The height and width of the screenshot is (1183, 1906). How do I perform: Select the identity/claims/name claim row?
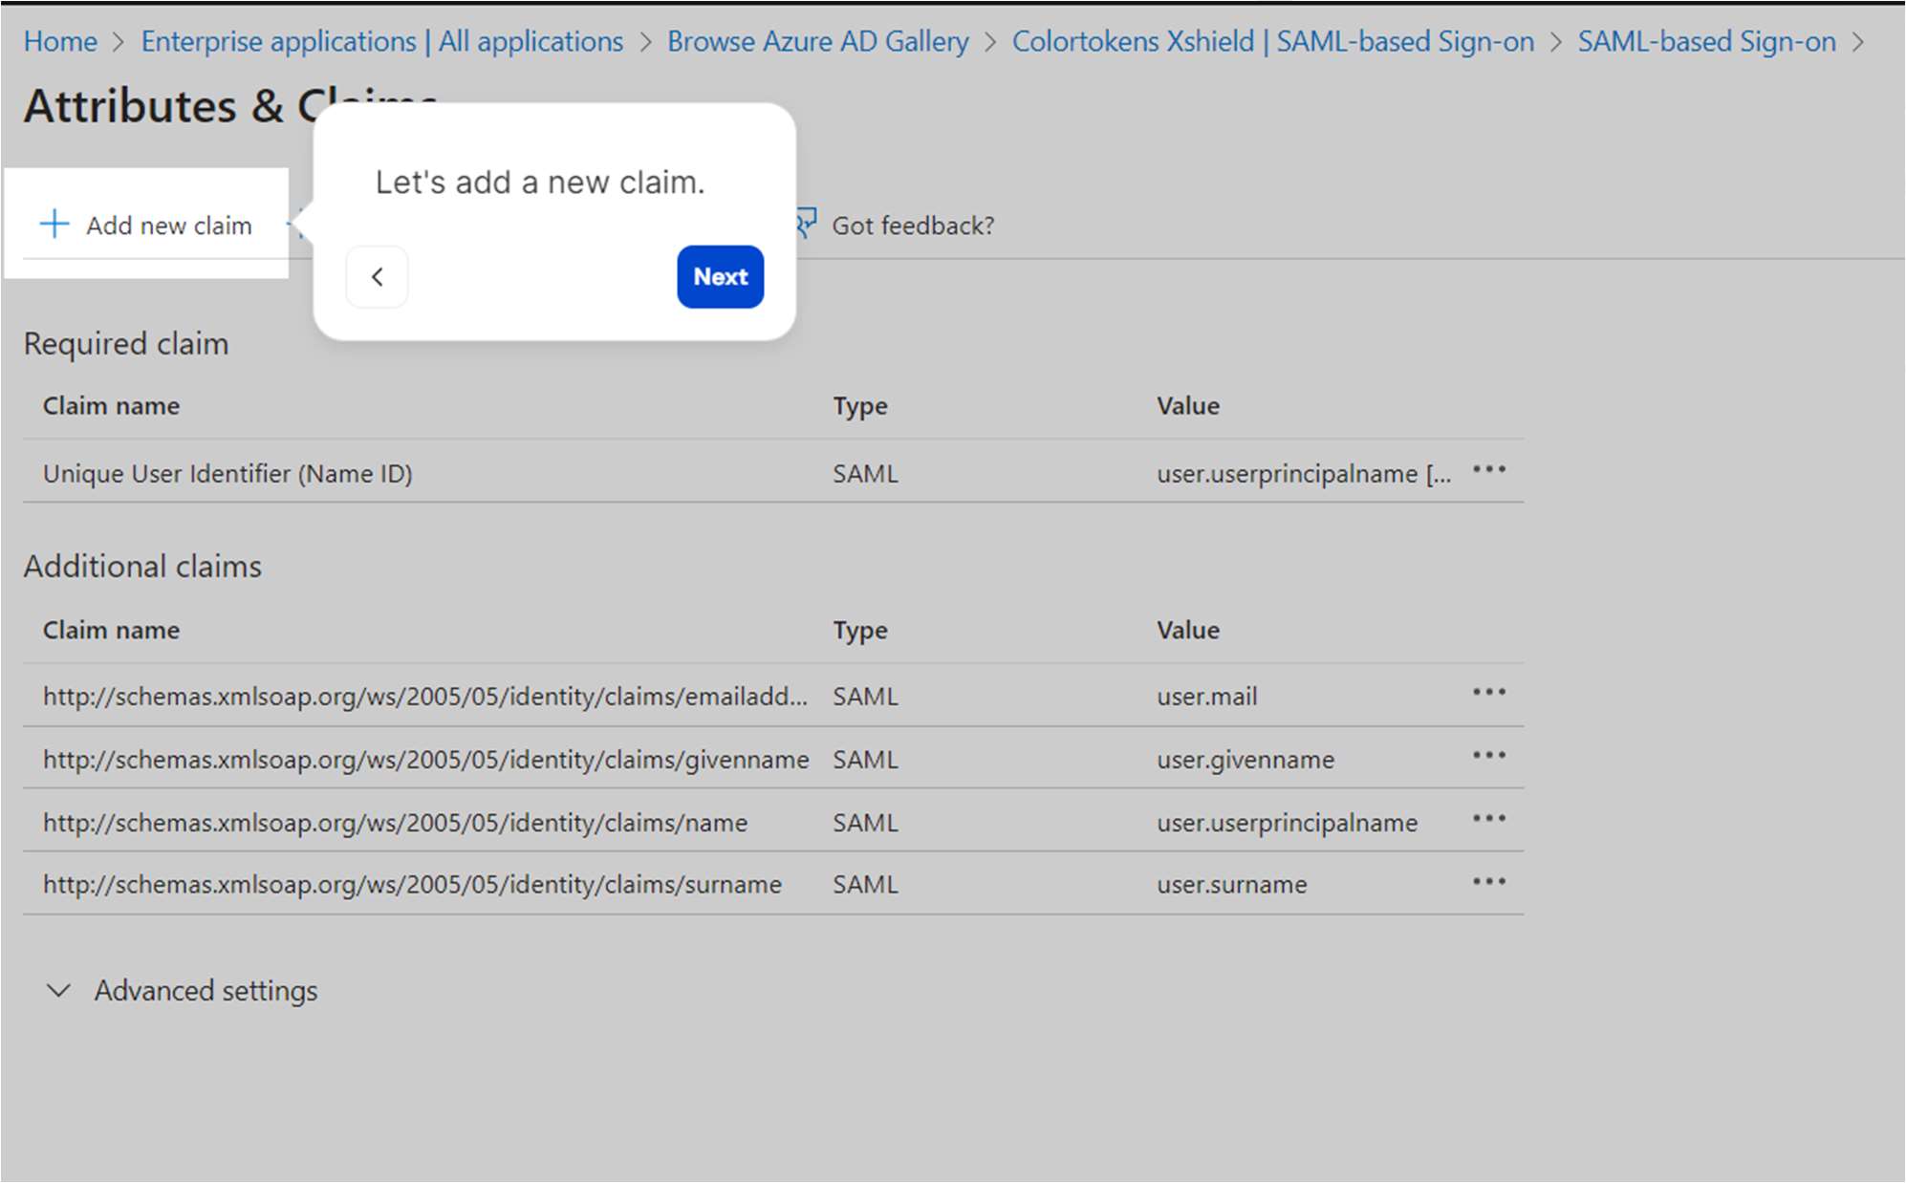coord(396,822)
